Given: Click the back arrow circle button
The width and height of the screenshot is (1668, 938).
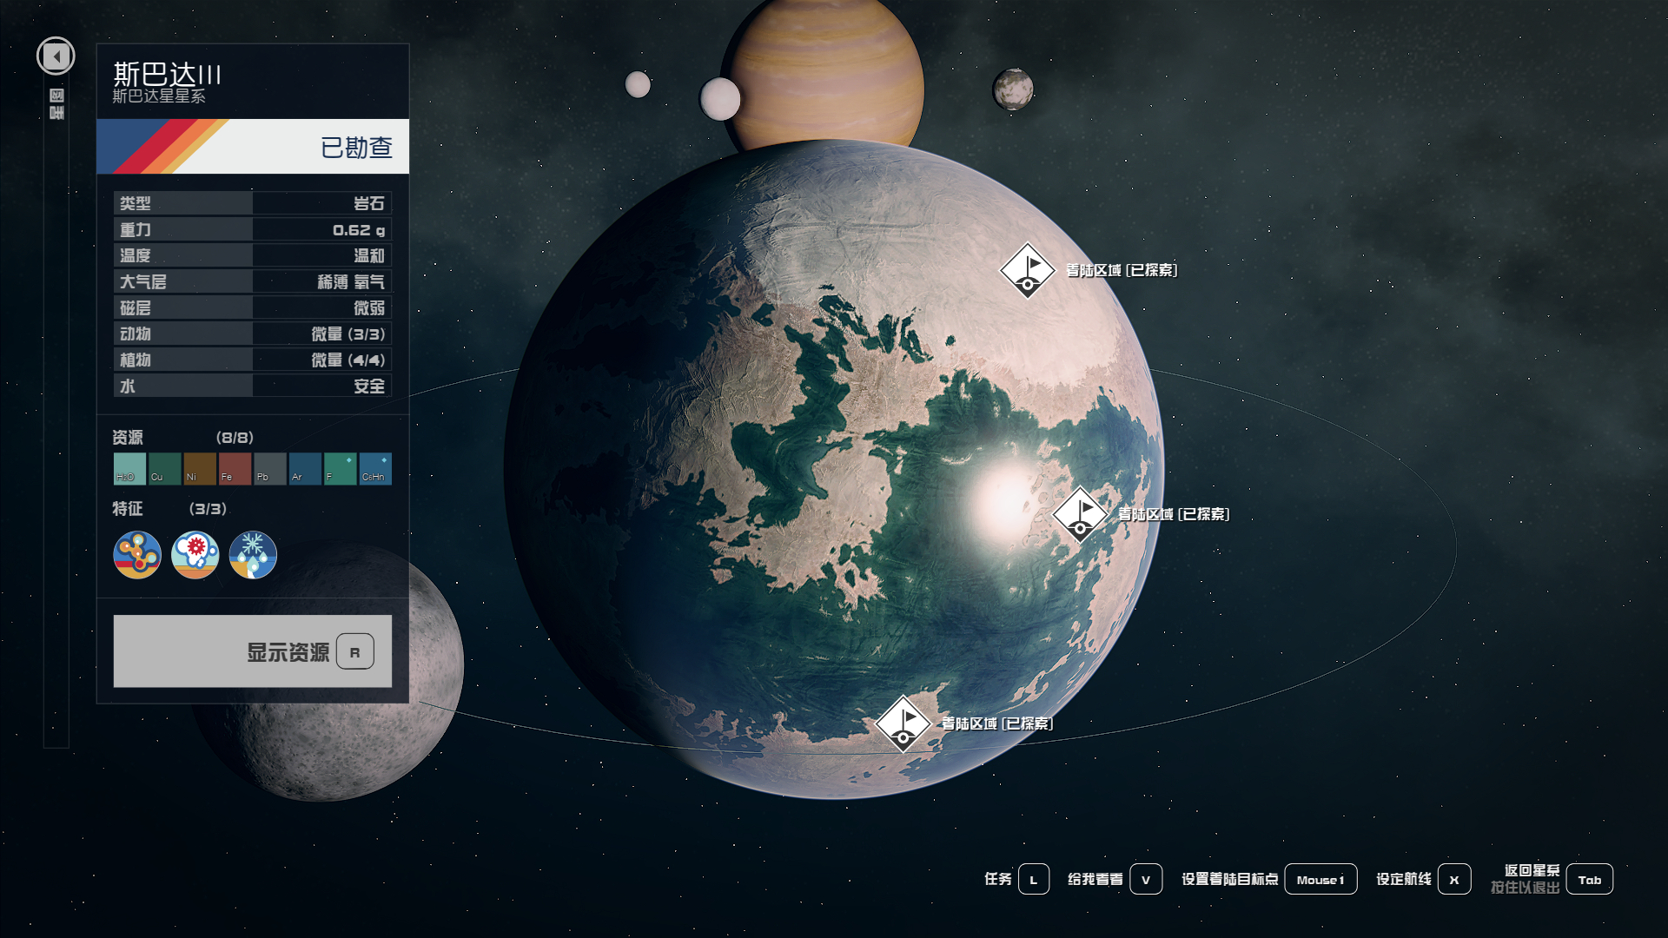Looking at the screenshot, I should 56,56.
